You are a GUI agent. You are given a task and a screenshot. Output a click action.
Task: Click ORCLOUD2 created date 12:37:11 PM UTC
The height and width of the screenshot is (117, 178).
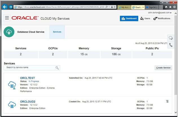coord(96,102)
